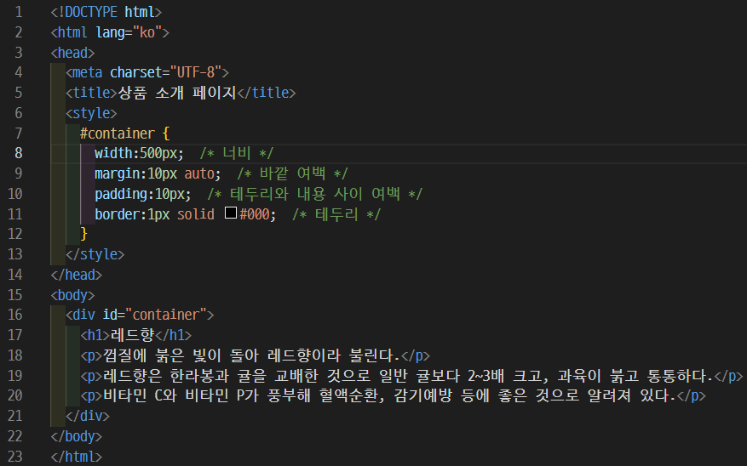Click line number 23 in the gutter
747x466 pixels.
point(14,457)
